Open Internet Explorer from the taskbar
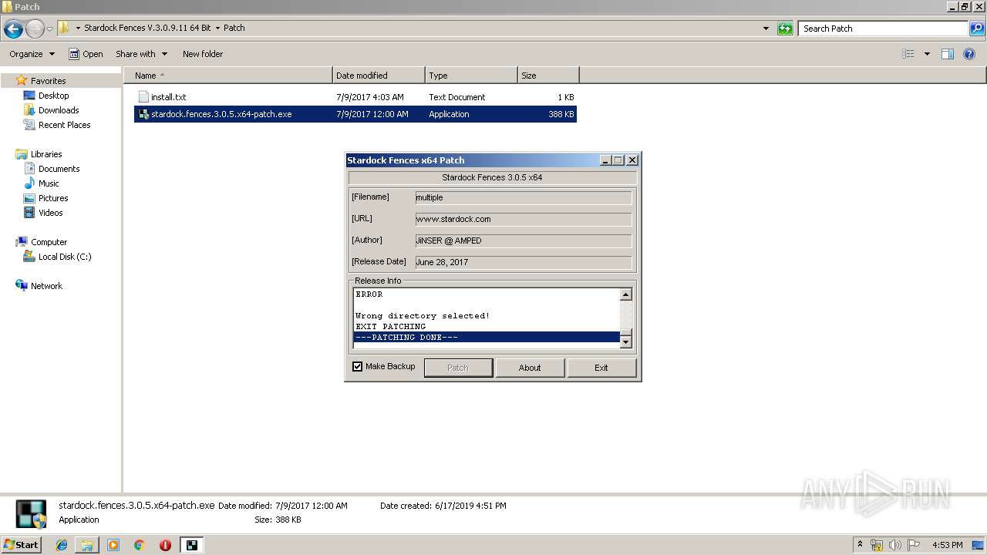Viewport: 987px width, 555px height. [x=62, y=545]
